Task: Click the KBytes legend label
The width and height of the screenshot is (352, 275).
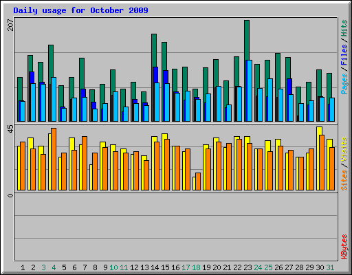Action: tap(344, 247)
